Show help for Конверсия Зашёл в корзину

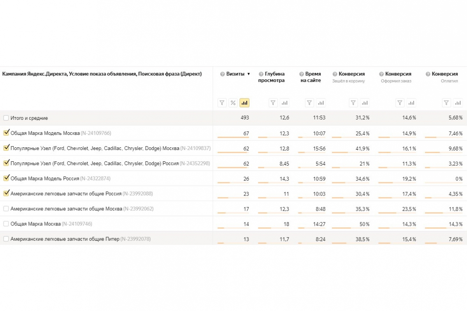[335, 74]
